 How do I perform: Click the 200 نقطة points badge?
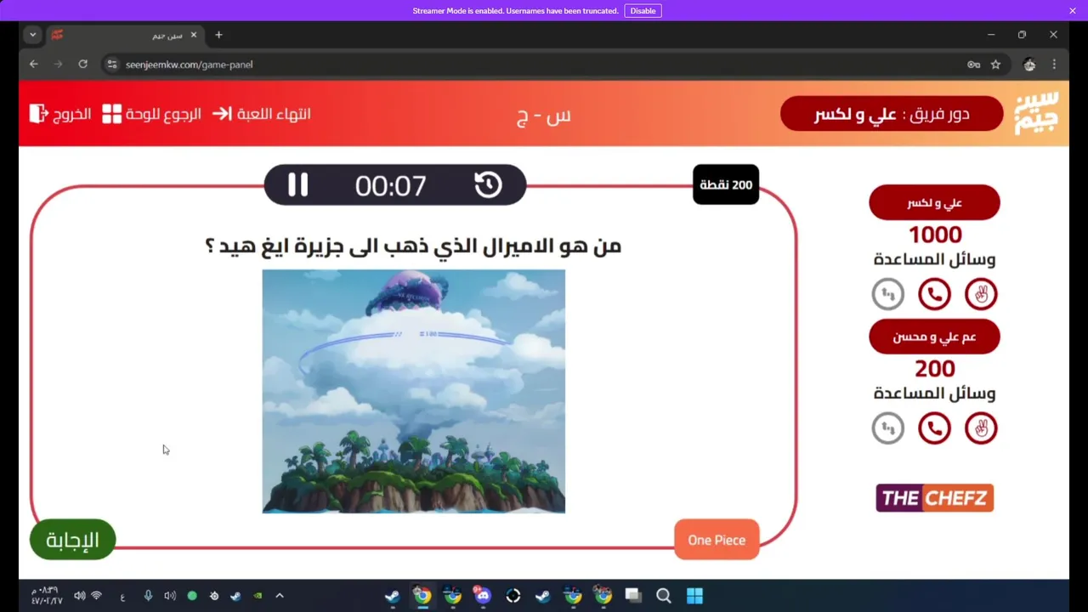tap(726, 184)
